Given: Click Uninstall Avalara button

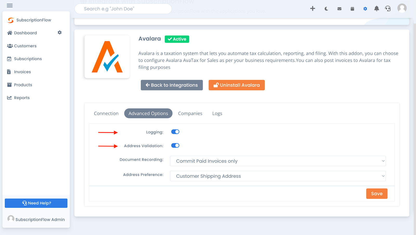Looking at the screenshot, I should (237, 85).
